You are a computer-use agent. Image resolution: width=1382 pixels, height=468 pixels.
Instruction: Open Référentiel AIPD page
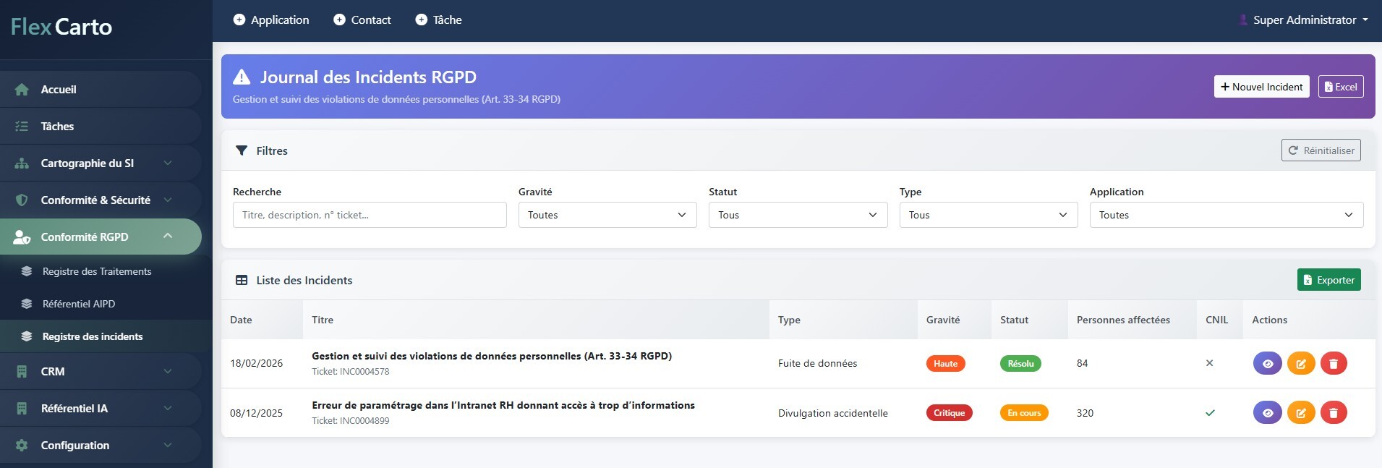[x=106, y=305]
